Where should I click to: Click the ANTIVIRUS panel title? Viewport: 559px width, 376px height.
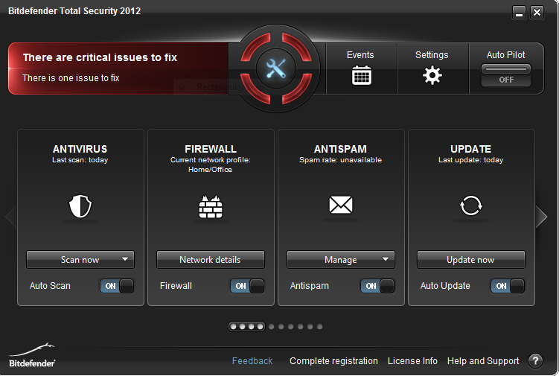pyautogui.click(x=80, y=149)
